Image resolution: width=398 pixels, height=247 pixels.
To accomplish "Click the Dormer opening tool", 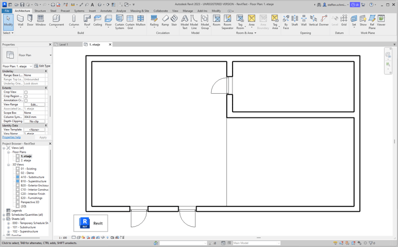I will coord(324,20).
